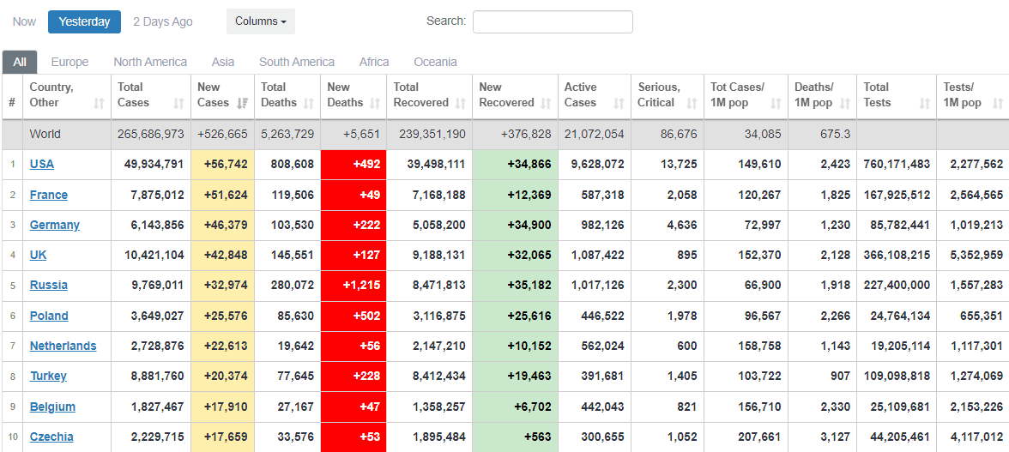Click the sort icon for Serious, Critical
The height and width of the screenshot is (452, 1009).
(x=692, y=103)
